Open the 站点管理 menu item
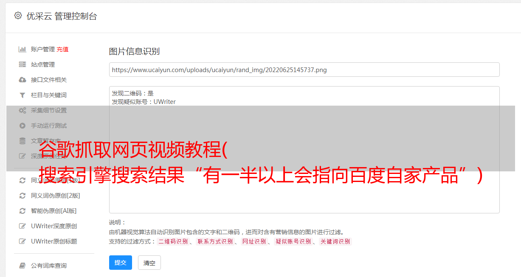 pyautogui.click(x=43, y=64)
